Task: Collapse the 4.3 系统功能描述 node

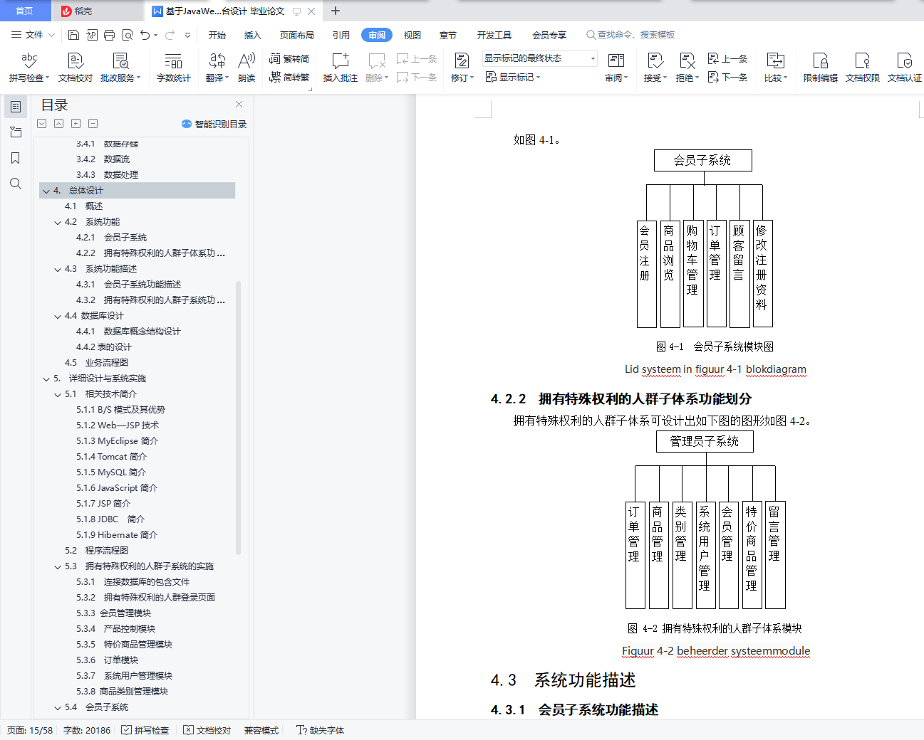Action: click(x=58, y=269)
